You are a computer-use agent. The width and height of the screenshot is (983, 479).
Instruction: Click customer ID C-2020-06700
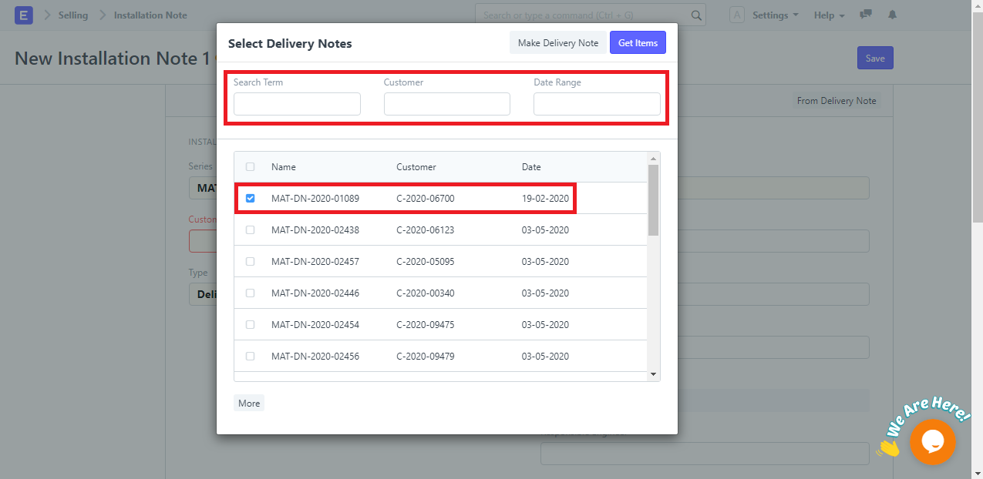(426, 199)
